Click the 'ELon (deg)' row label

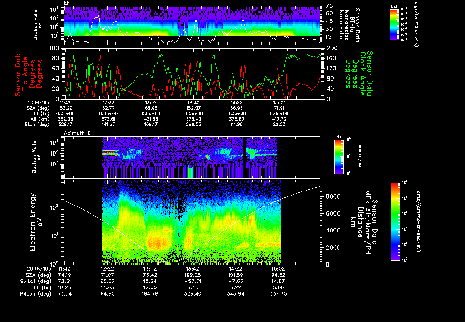[x=37, y=125]
